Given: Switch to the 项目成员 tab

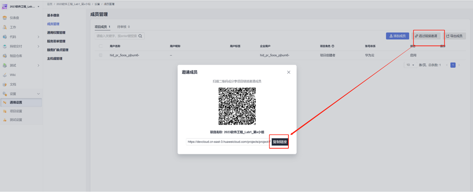Looking at the screenshot, I should (102, 27).
